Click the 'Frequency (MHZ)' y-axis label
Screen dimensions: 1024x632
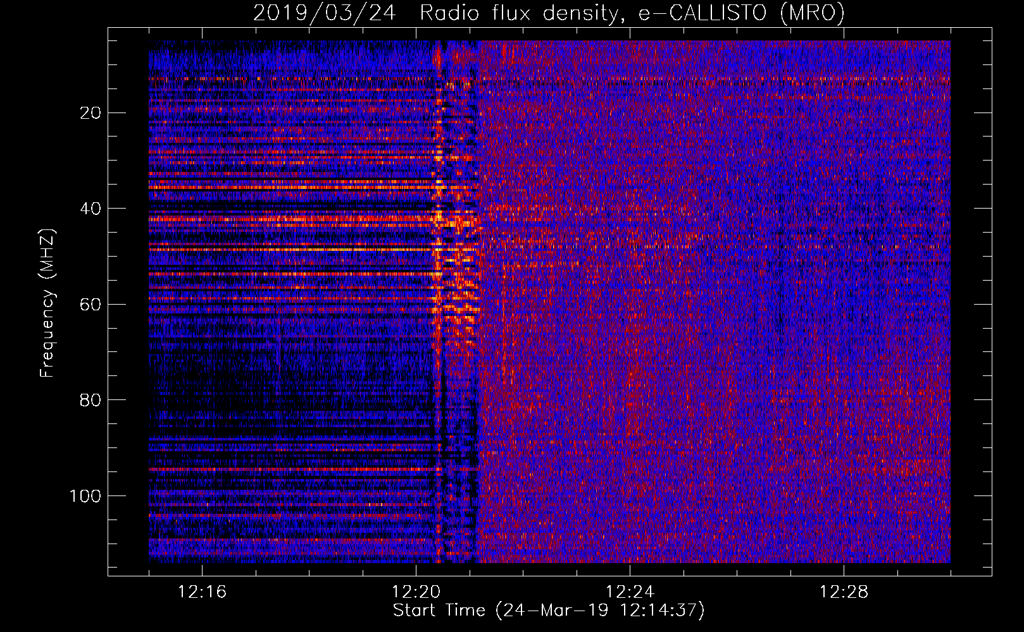click(x=47, y=303)
